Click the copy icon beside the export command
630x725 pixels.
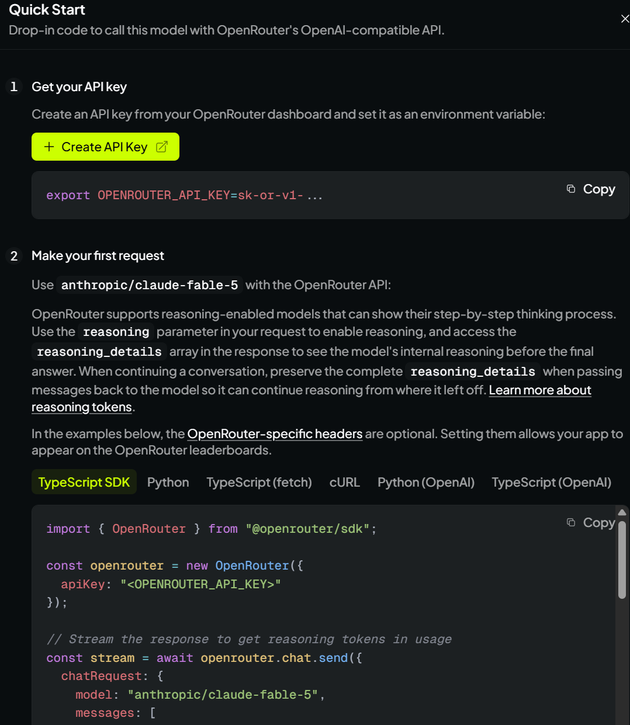(571, 188)
